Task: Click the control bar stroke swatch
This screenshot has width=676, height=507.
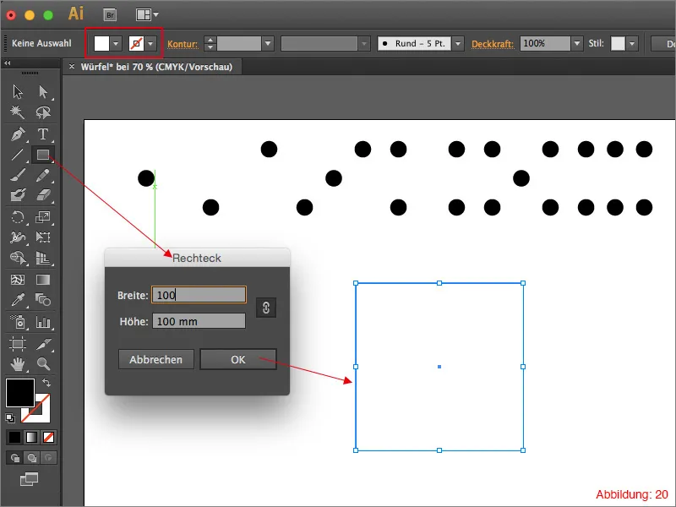Action: pos(136,44)
